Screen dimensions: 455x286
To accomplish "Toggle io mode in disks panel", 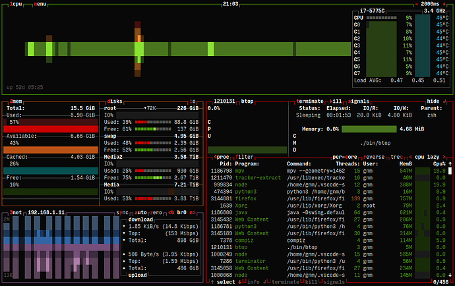I will [x=193, y=101].
